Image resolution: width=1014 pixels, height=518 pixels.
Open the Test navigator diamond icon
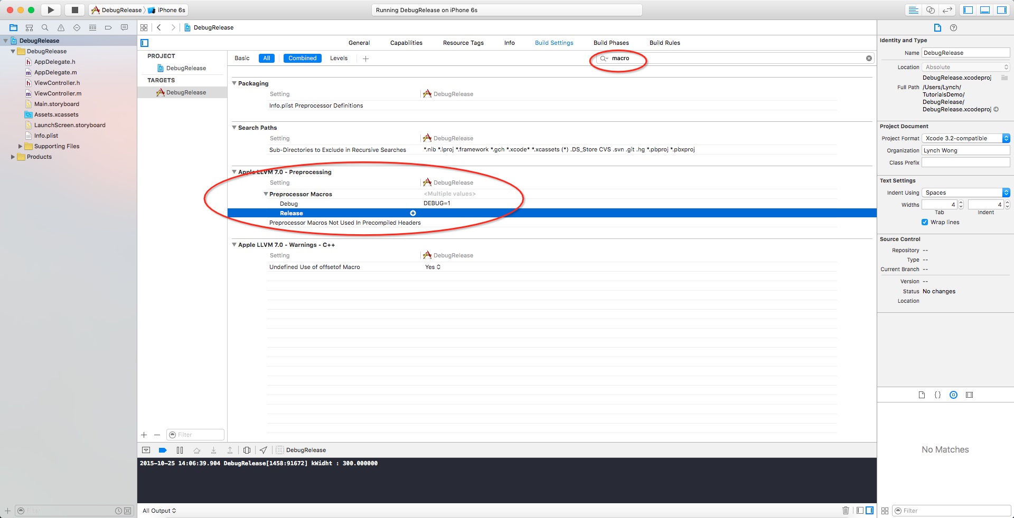tap(77, 27)
